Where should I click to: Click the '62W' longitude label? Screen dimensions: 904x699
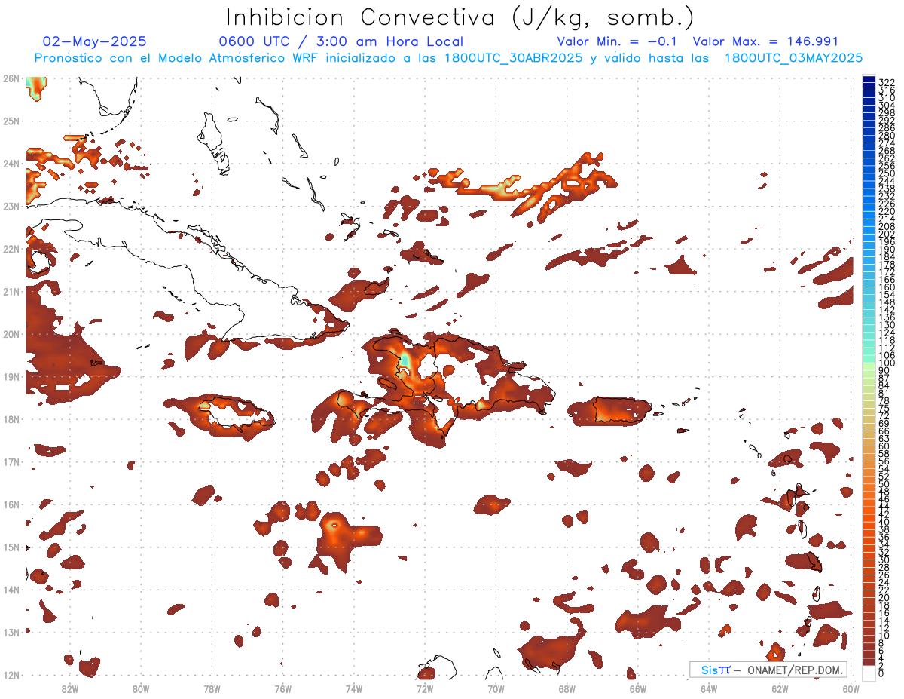coord(780,688)
